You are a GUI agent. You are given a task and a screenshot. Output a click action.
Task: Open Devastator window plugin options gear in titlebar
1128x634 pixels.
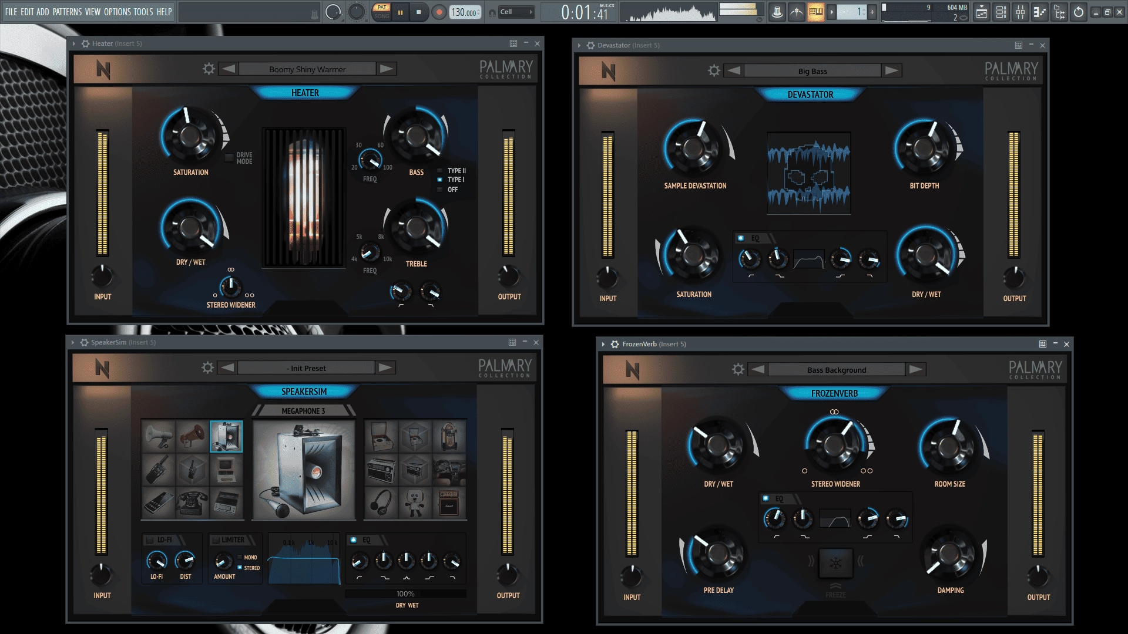point(591,45)
